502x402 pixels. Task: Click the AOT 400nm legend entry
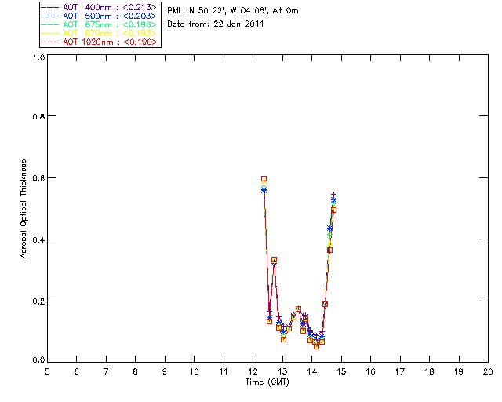[x=99, y=7]
